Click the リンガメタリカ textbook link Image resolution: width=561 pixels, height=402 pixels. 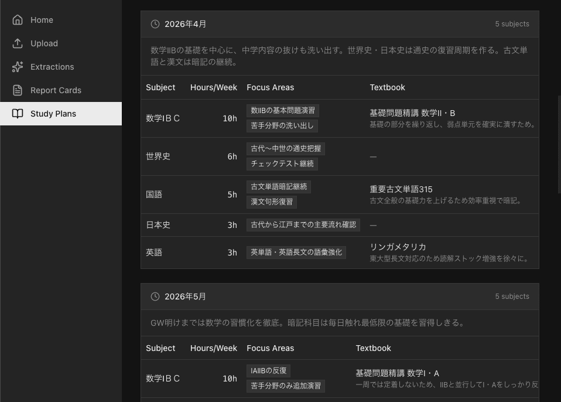click(398, 247)
